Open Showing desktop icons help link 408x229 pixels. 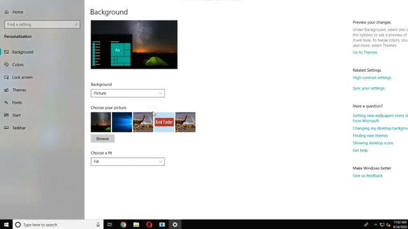click(x=372, y=142)
